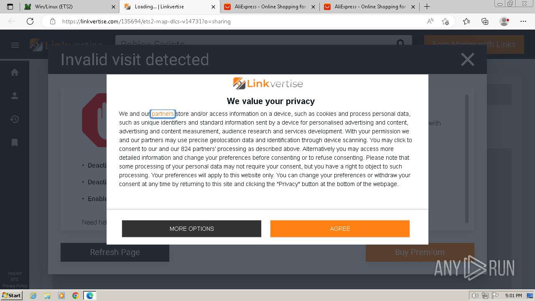
Task: Open the hamburger menu in Linkvertise header
Action: tap(15, 45)
